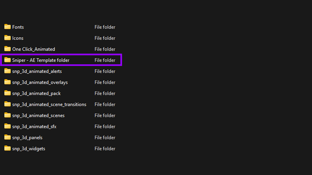
Task: Select the Fonts folder name
Action: tap(18, 27)
